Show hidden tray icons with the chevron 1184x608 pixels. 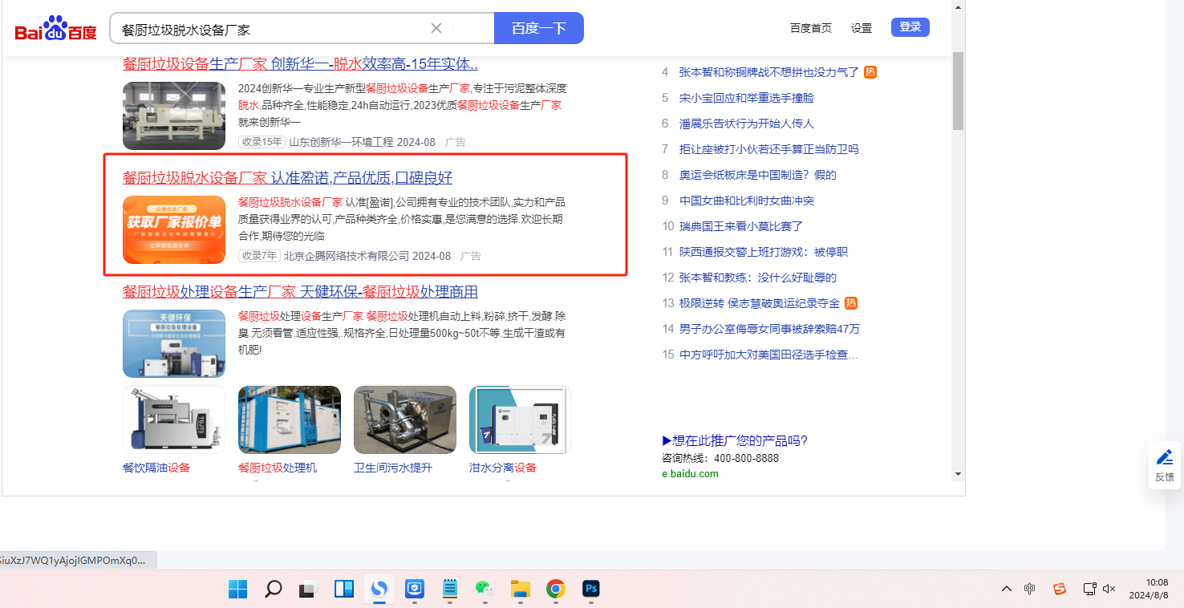(1006, 589)
